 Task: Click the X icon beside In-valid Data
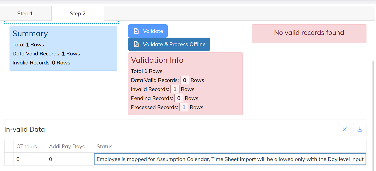click(x=345, y=129)
